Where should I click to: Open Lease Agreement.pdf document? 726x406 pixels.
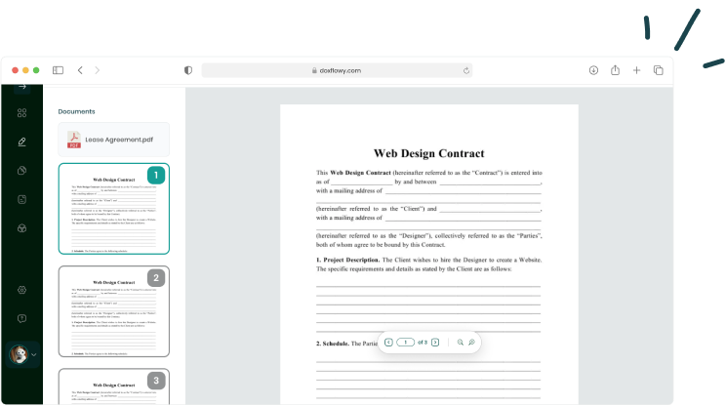114,140
